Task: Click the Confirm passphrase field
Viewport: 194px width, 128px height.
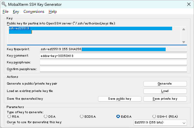Action: tap(113, 69)
